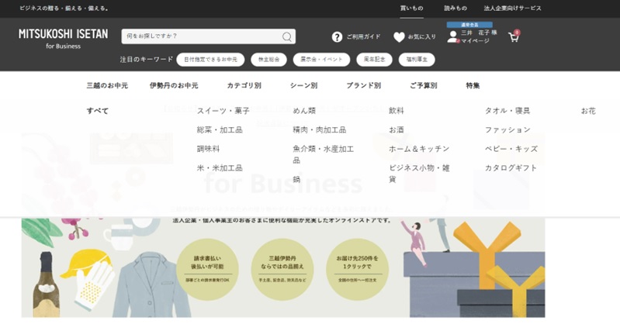This screenshot has width=620, height=324.
Task: Choose 魚介類・水産加工品 category
Action: [x=324, y=154]
